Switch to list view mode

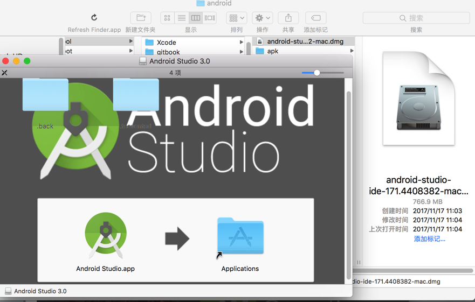tap(182, 18)
